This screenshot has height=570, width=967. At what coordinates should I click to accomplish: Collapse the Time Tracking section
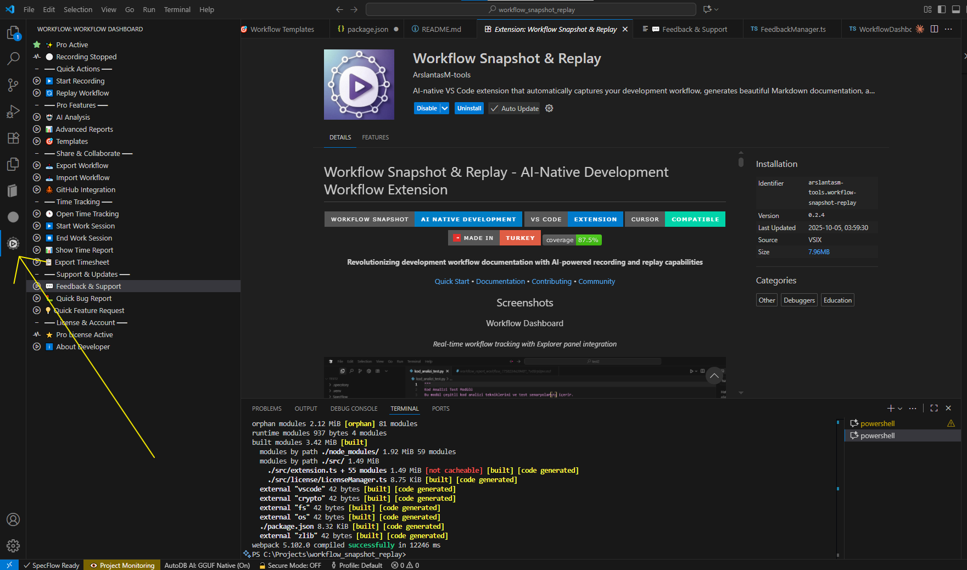point(37,202)
